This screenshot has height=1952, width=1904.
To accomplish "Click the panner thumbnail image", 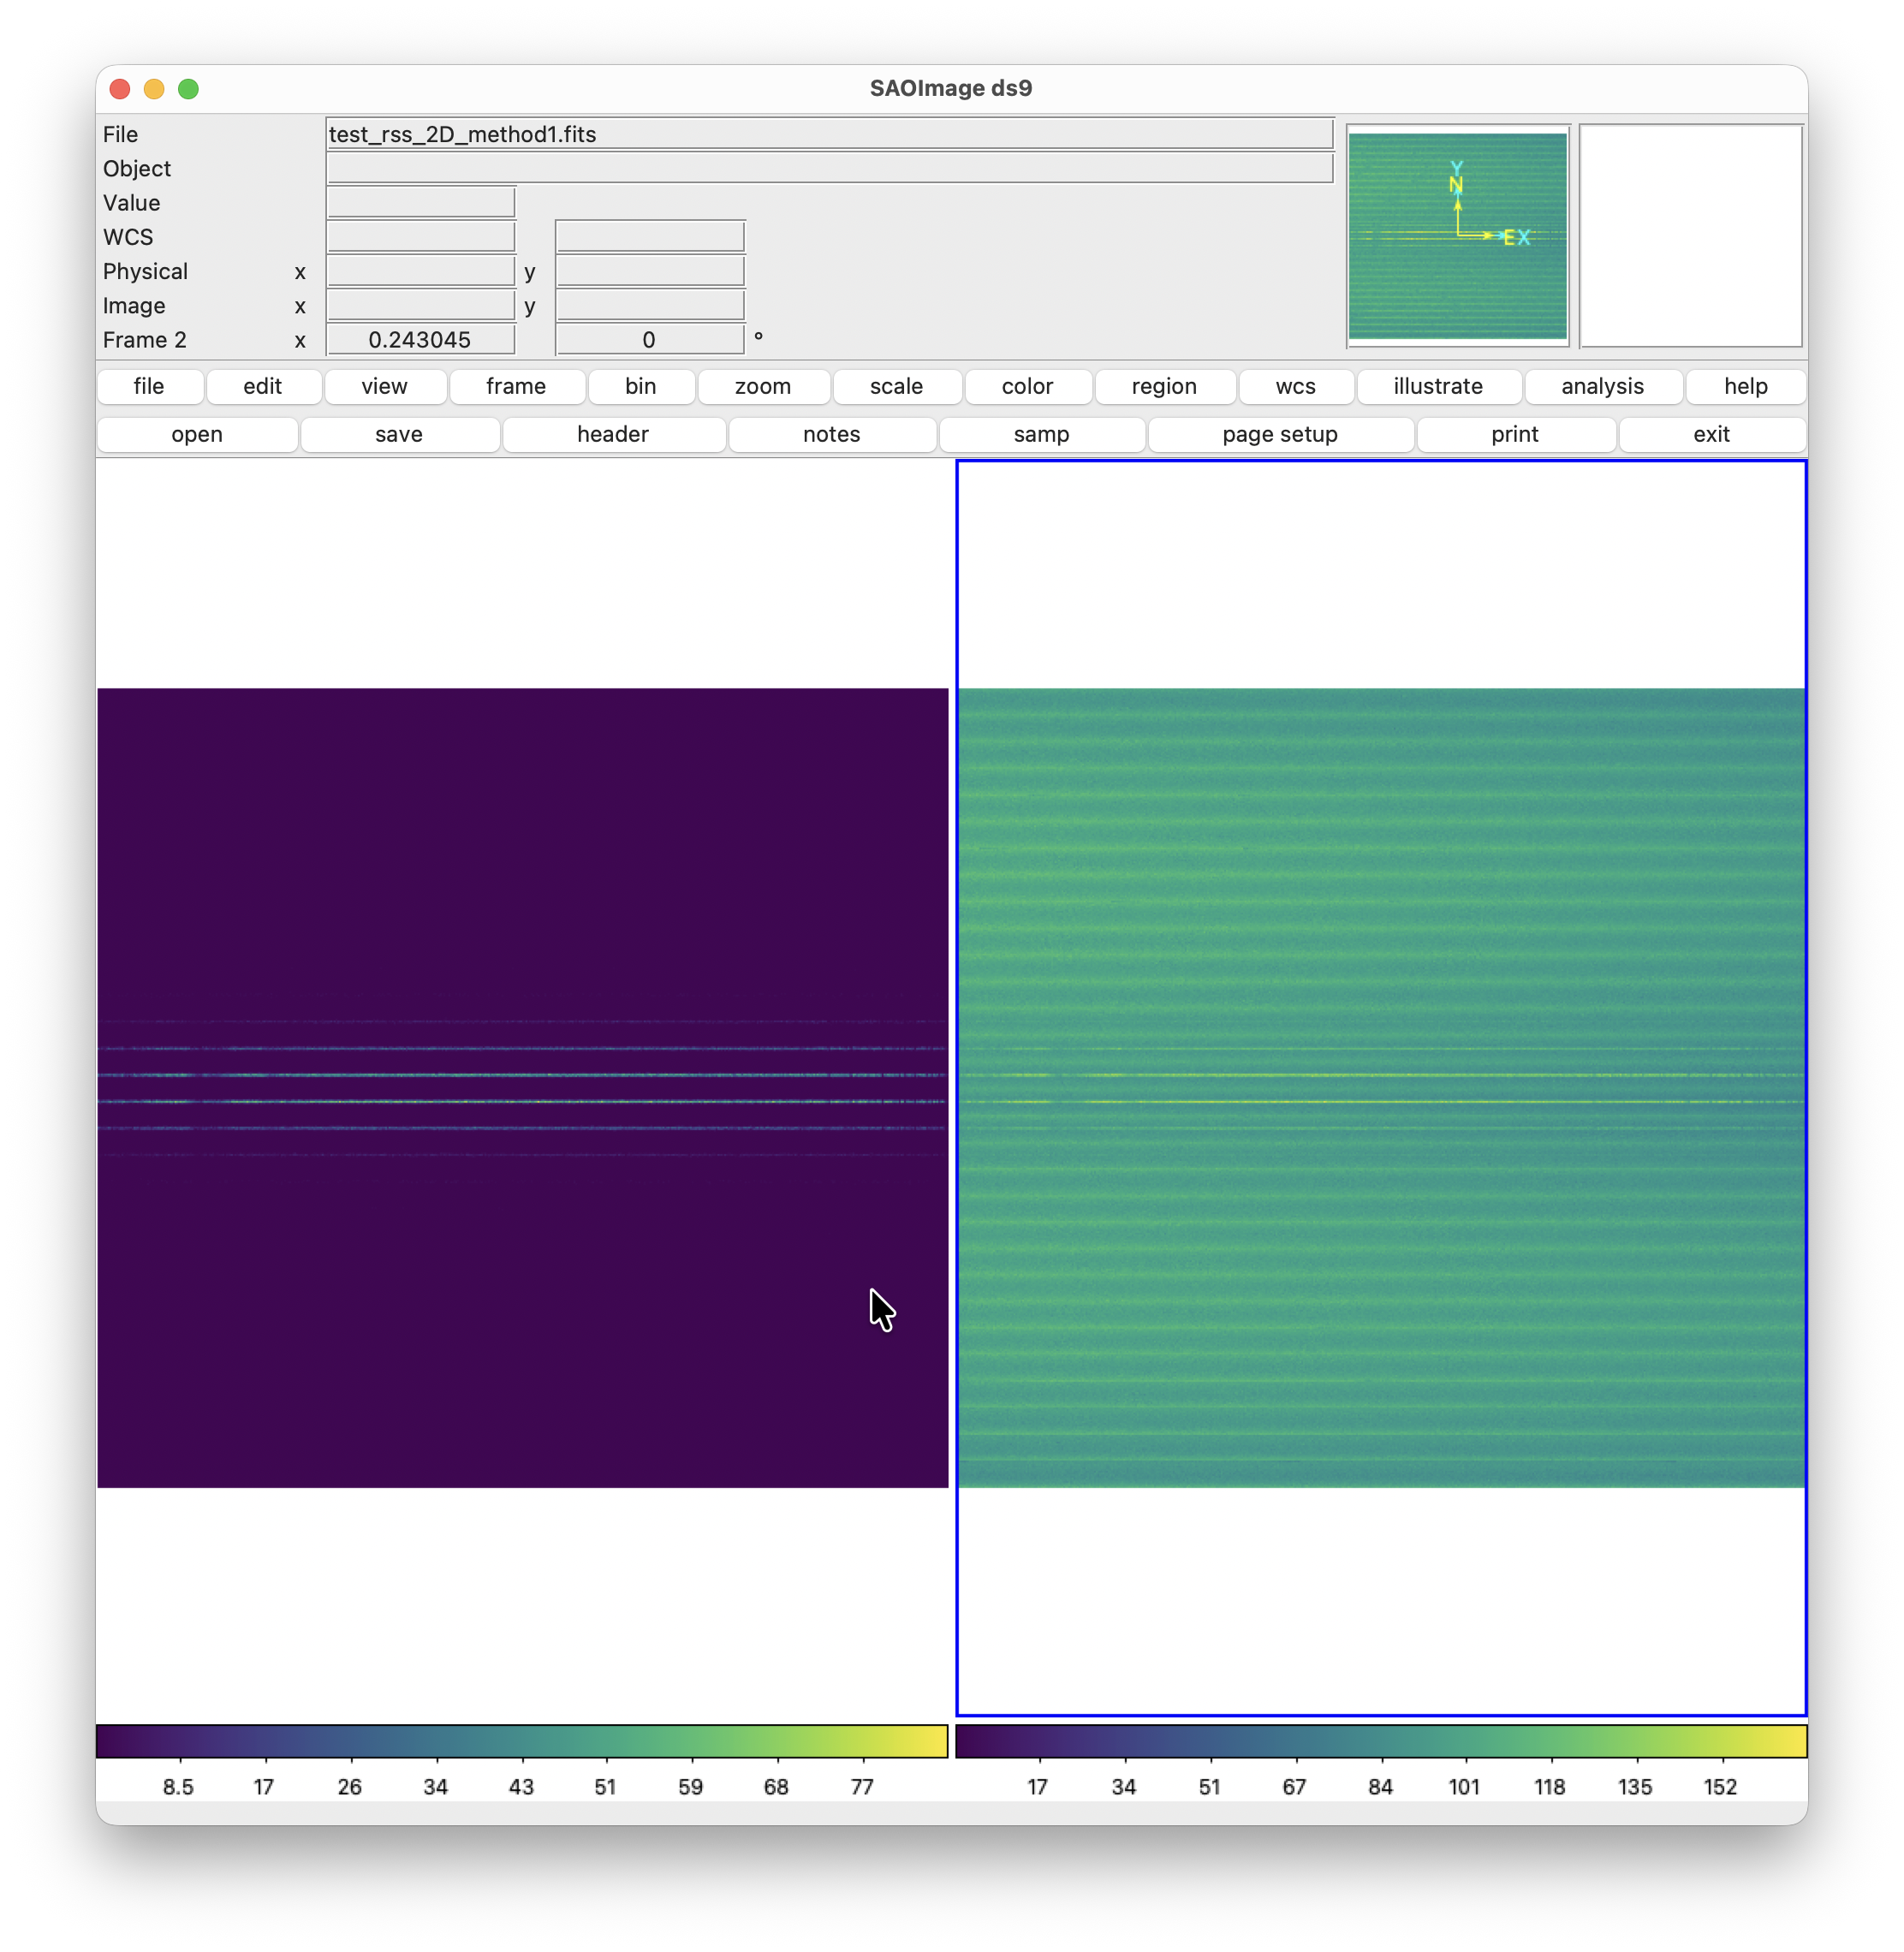I will point(1457,236).
